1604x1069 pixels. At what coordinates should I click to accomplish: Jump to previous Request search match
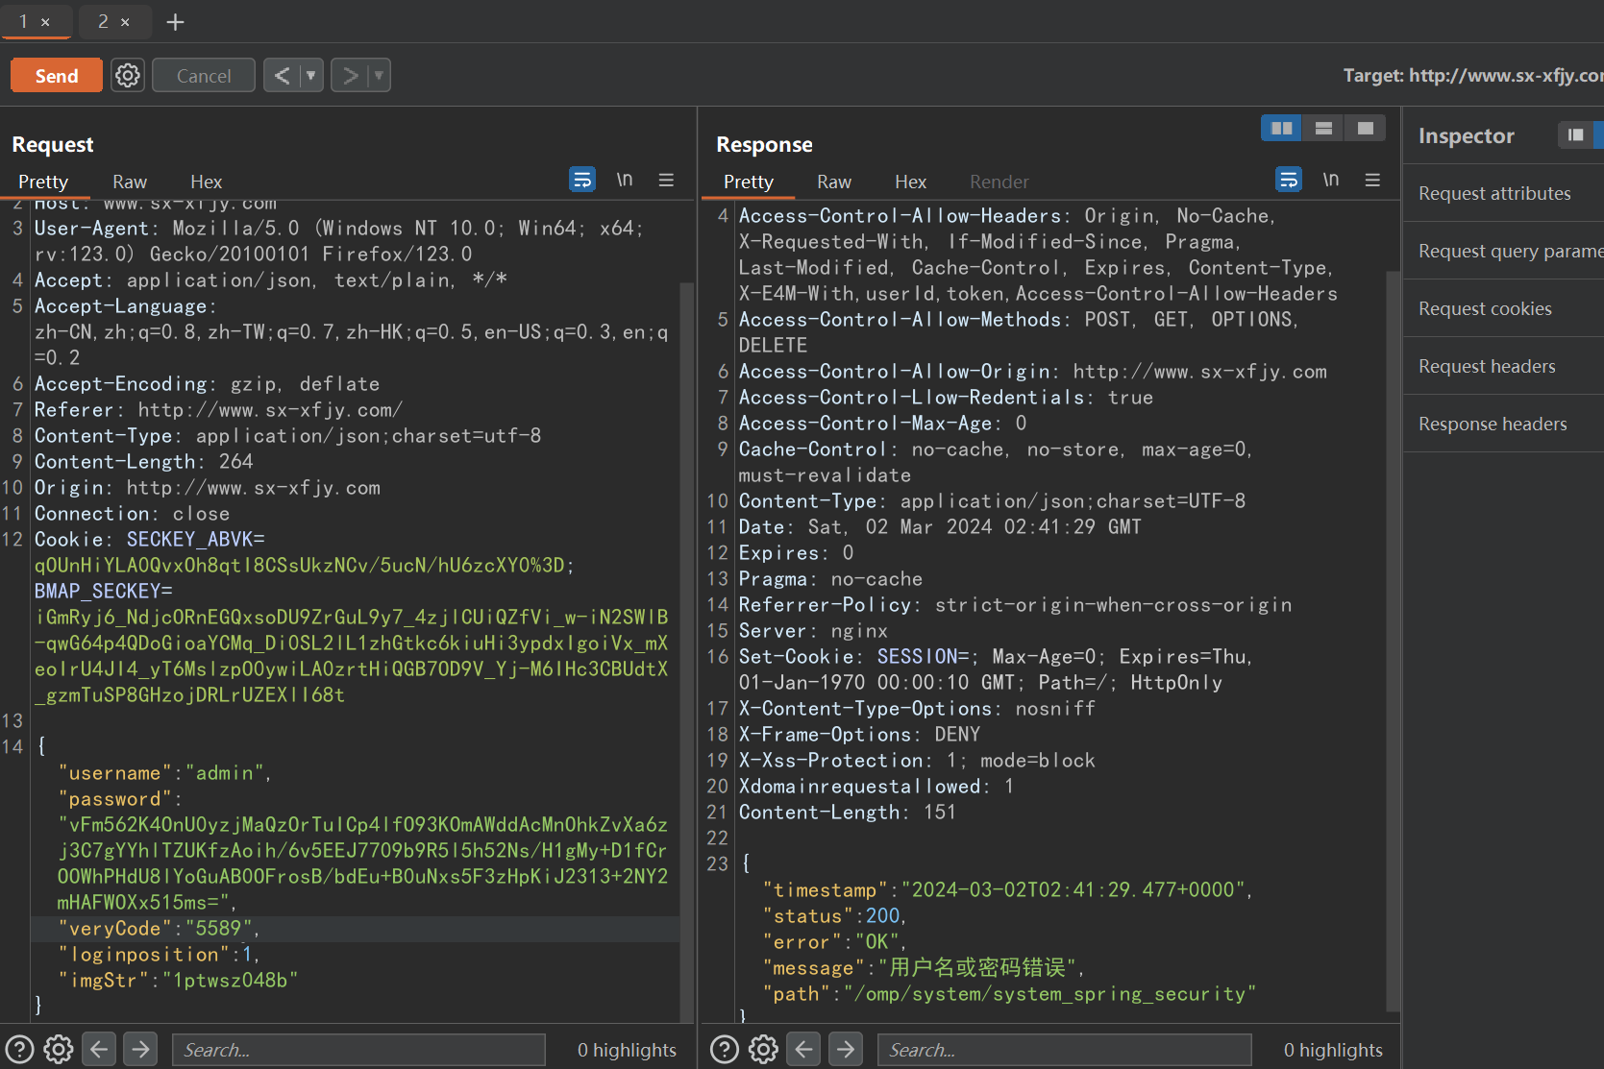[99, 1050]
